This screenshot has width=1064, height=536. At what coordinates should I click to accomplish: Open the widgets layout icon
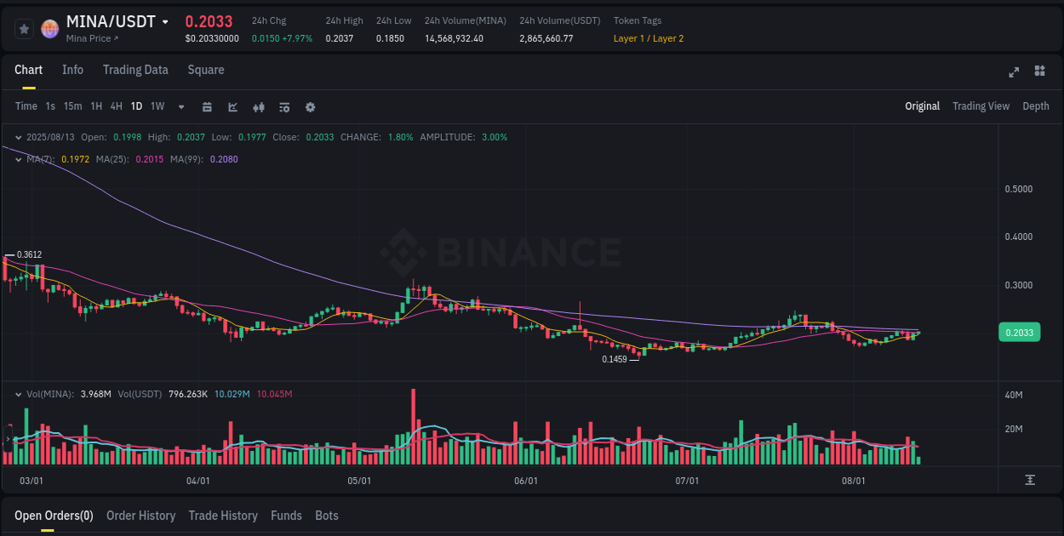coord(1038,72)
